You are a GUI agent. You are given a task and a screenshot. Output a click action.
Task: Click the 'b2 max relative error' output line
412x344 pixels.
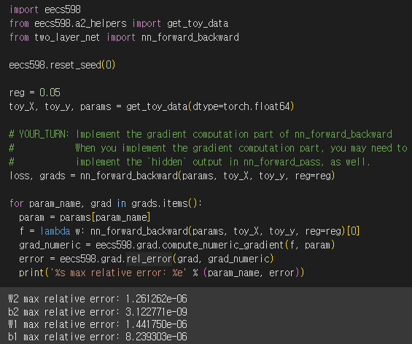(98, 312)
